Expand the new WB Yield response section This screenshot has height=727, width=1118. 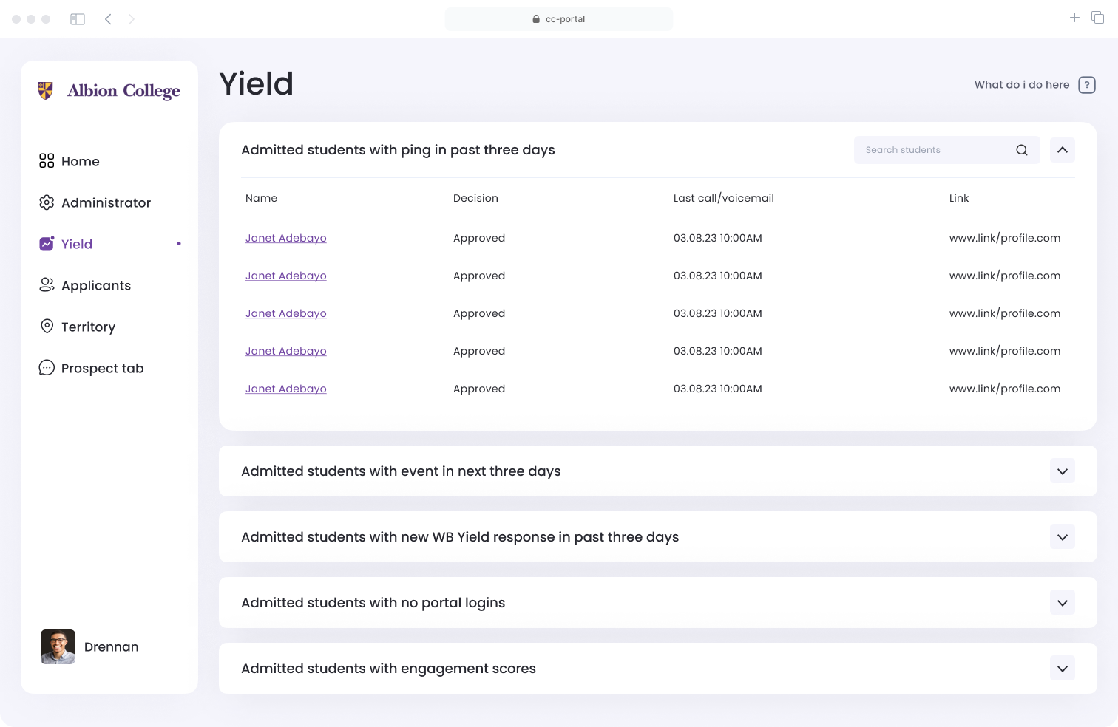(x=1063, y=537)
